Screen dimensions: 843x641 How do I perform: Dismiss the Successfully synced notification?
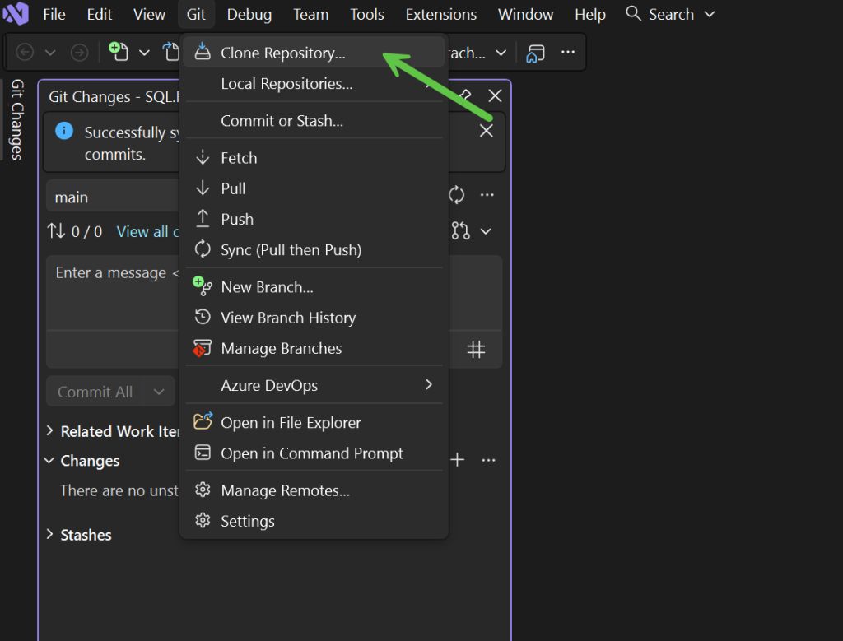point(486,131)
